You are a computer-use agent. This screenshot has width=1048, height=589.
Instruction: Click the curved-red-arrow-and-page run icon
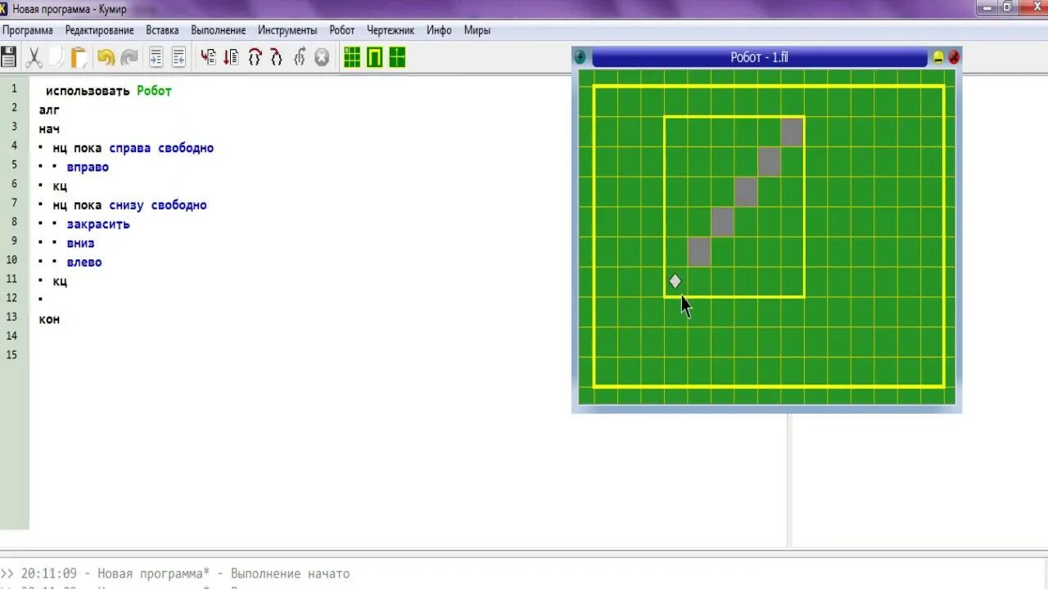pyautogui.click(x=209, y=57)
